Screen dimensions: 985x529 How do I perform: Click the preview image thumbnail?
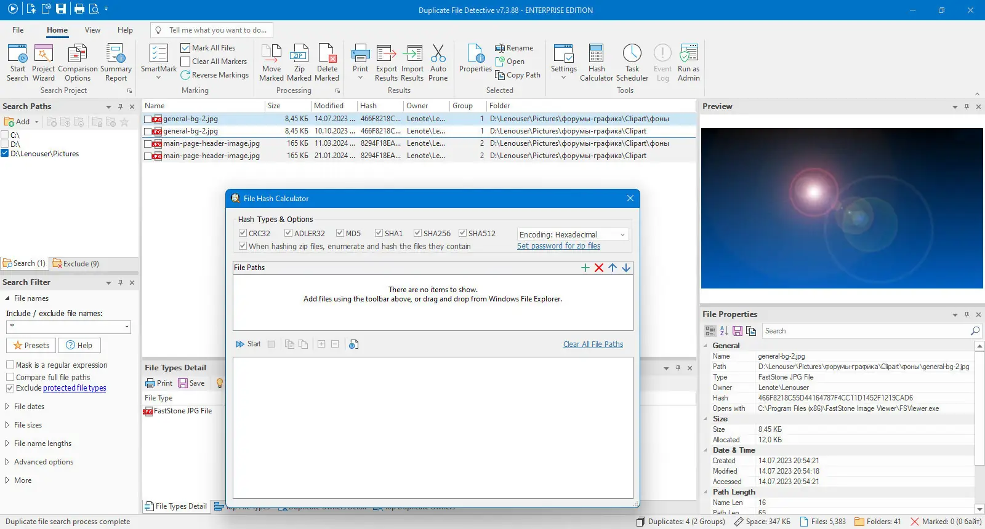pos(842,208)
